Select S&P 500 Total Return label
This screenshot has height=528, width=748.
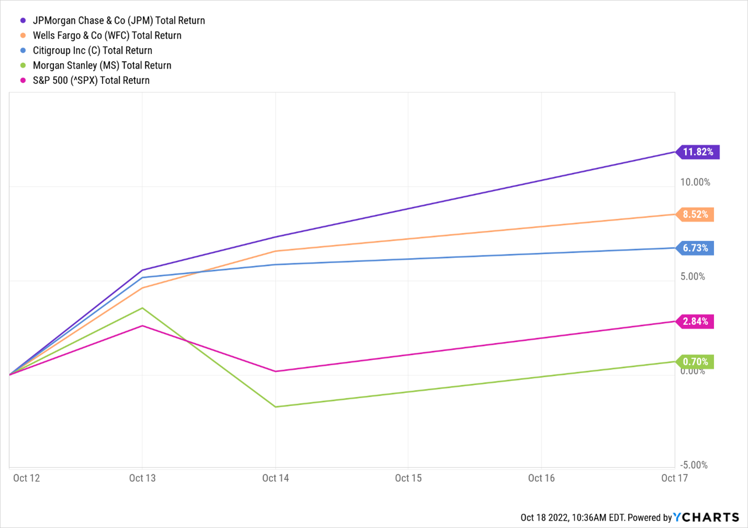(x=91, y=81)
